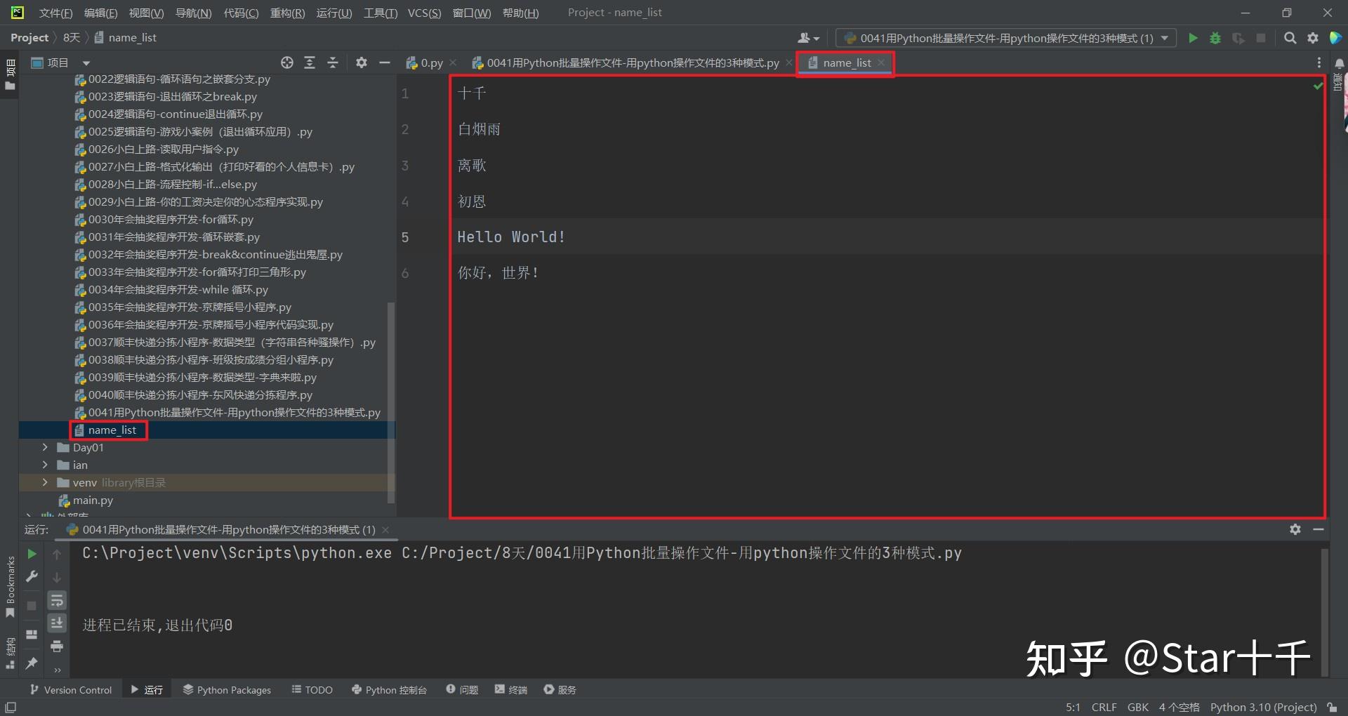Expand the Day01 folder
Viewport: 1348px width, 716px height.
[45, 447]
